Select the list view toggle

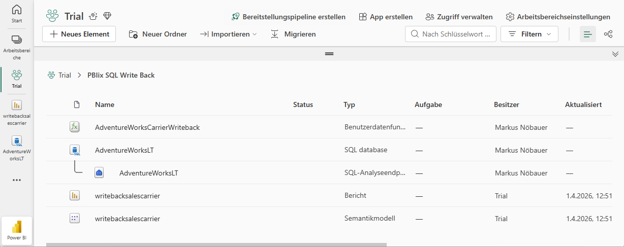click(587, 34)
